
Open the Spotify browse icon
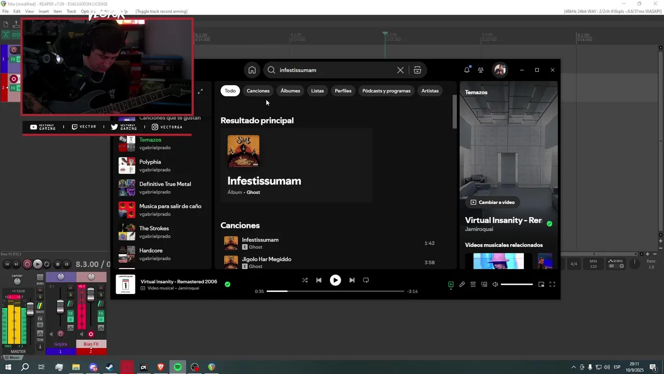click(417, 70)
